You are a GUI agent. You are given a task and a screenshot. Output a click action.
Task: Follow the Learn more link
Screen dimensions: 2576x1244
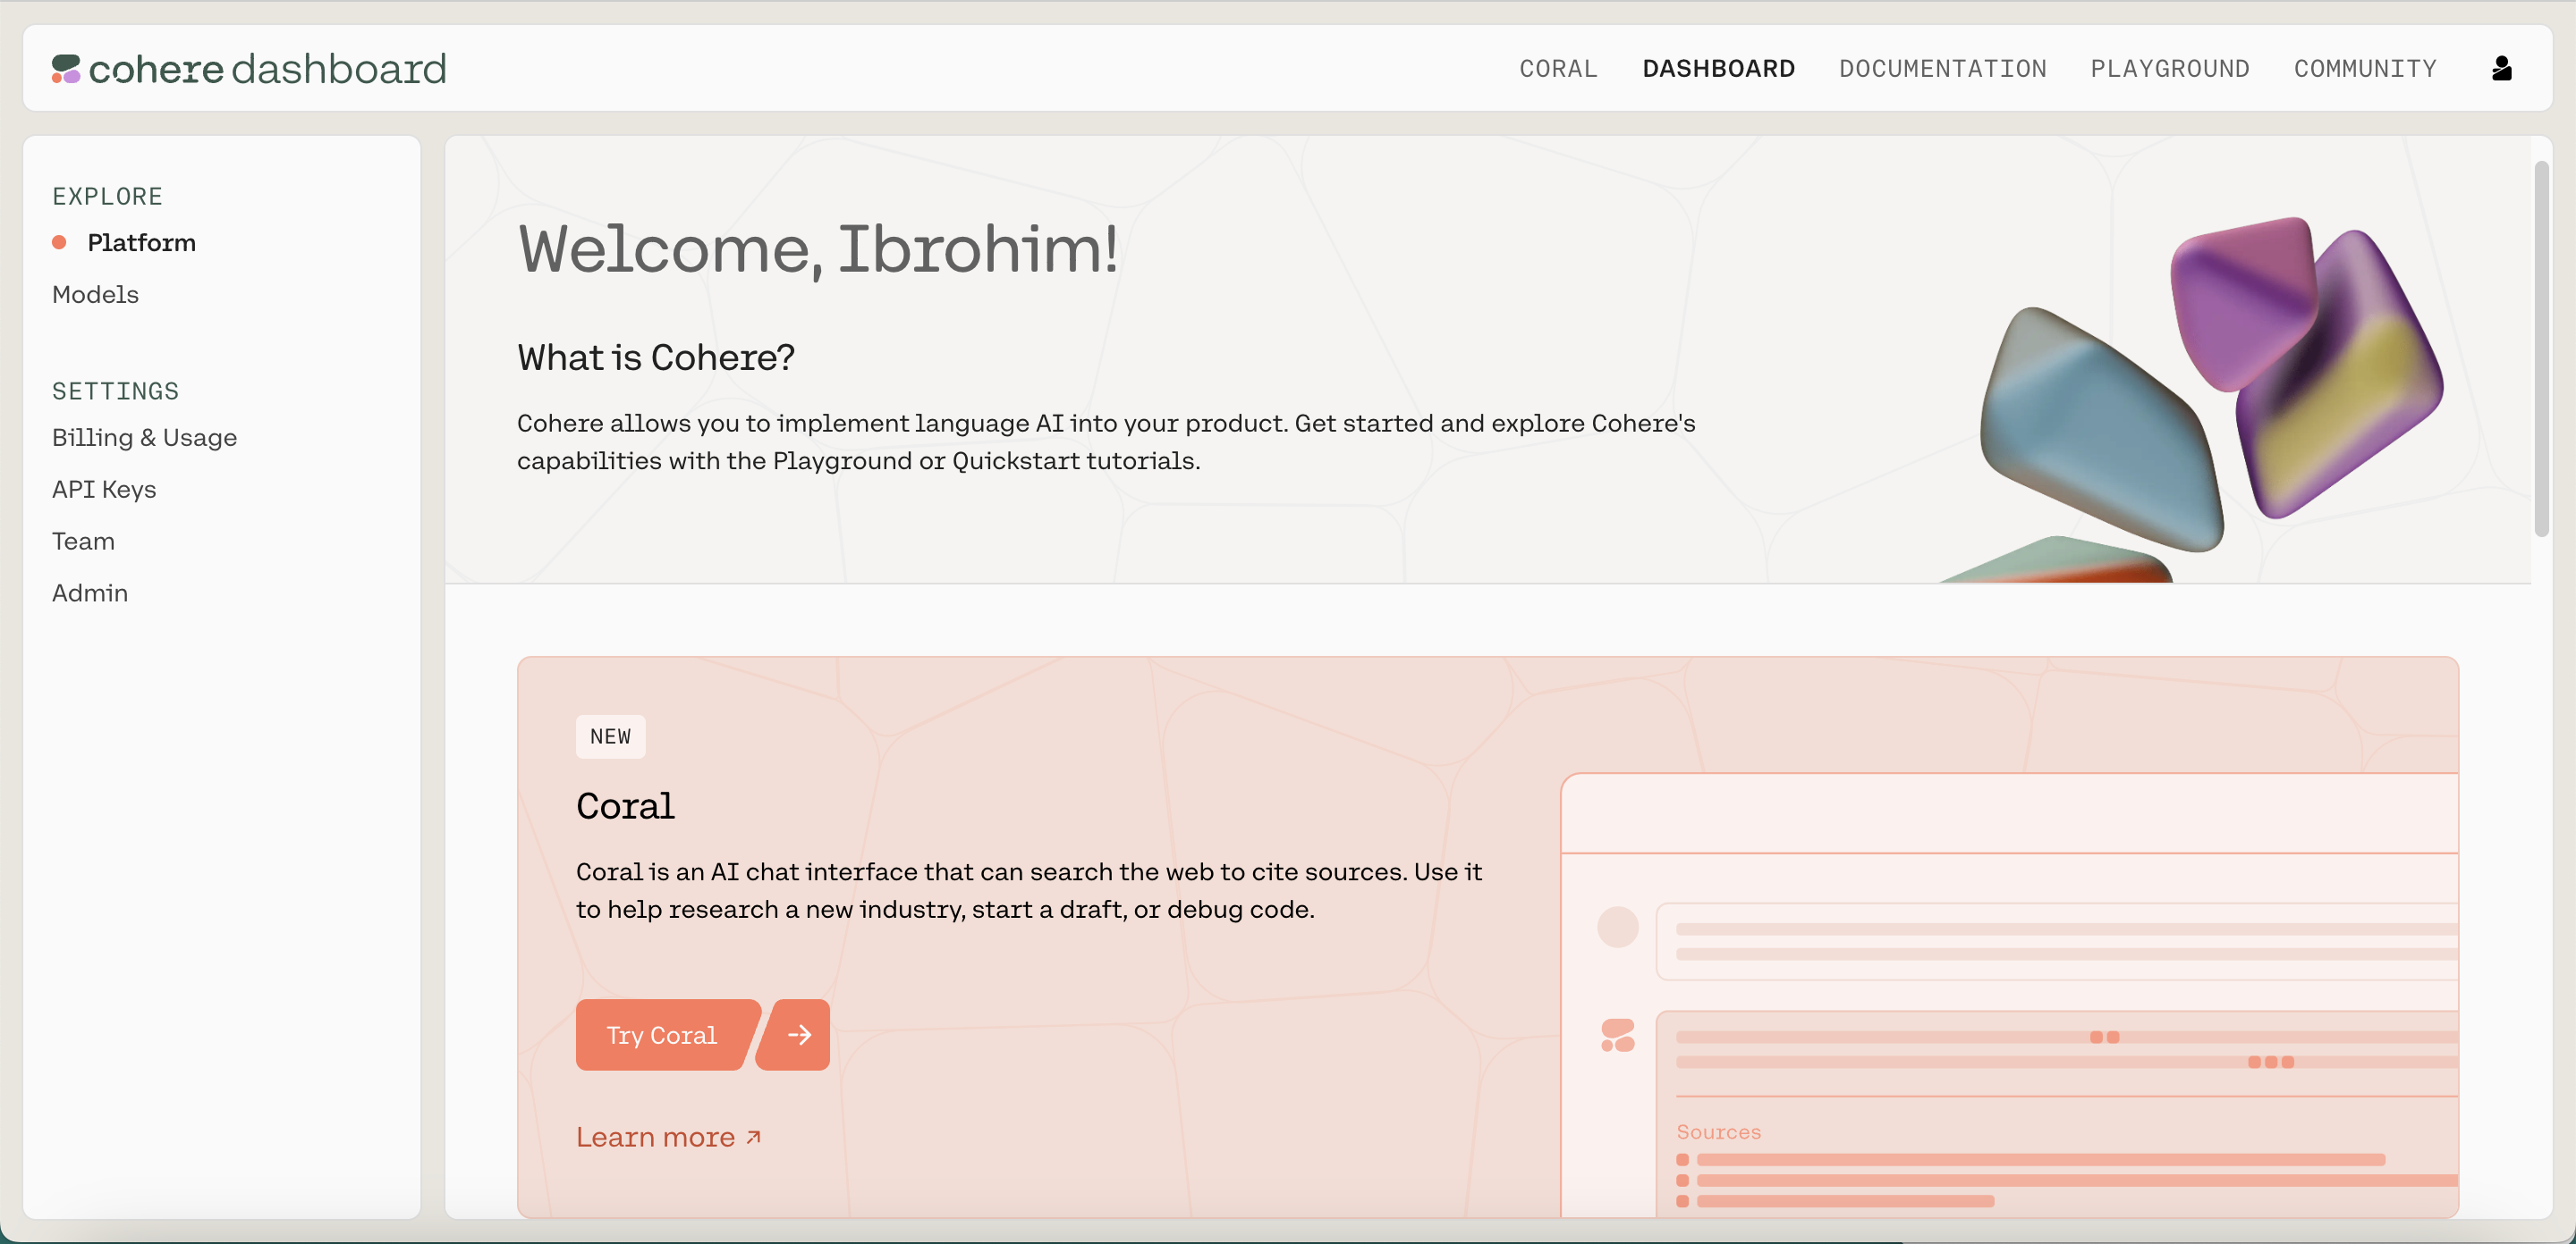(x=655, y=1137)
